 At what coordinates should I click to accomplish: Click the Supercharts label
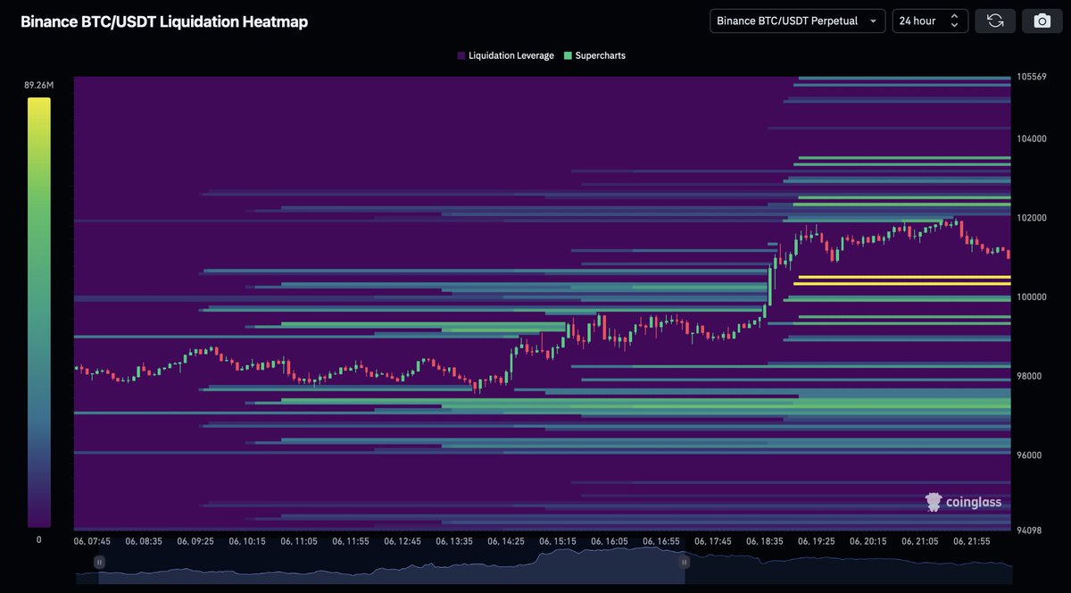click(601, 55)
